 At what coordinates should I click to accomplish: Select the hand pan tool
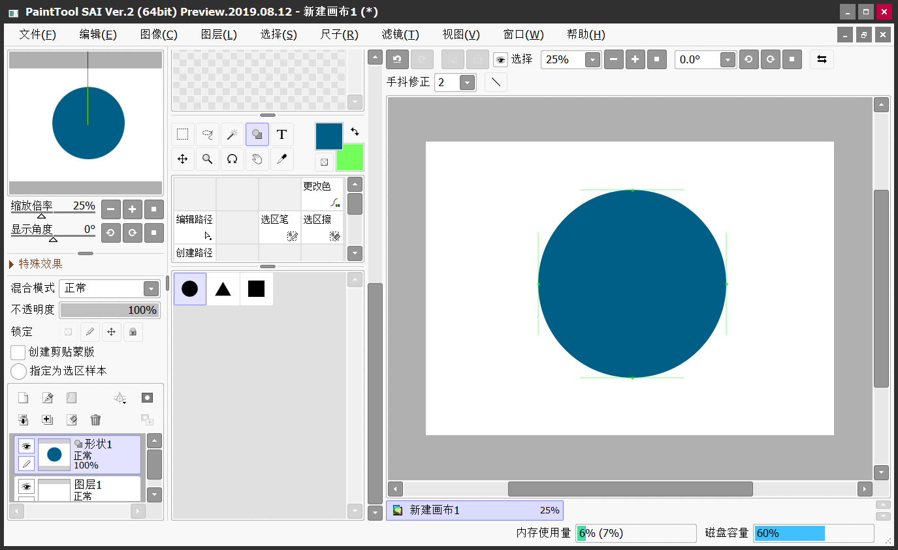(257, 159)
